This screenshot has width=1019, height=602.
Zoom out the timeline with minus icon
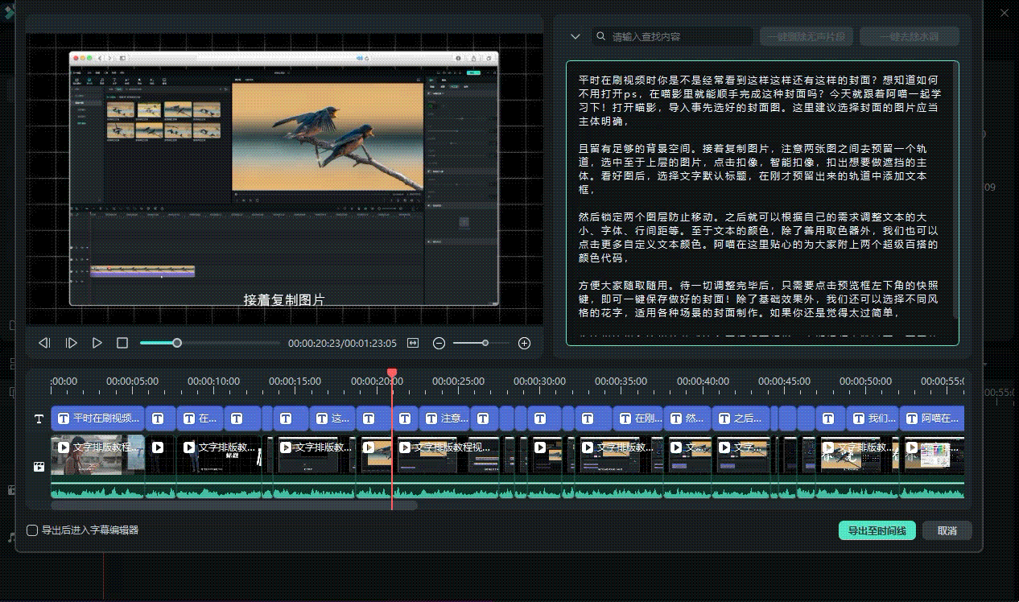tap(439, 343)
